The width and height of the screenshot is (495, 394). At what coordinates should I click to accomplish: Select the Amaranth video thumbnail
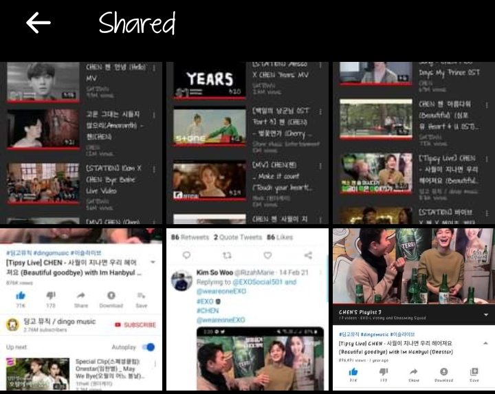(x=43, y=129)
